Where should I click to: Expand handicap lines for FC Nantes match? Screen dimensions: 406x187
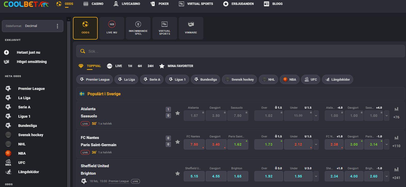point(387,144)
